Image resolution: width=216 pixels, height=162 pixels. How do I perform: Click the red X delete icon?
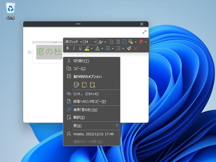pos(136,48)
